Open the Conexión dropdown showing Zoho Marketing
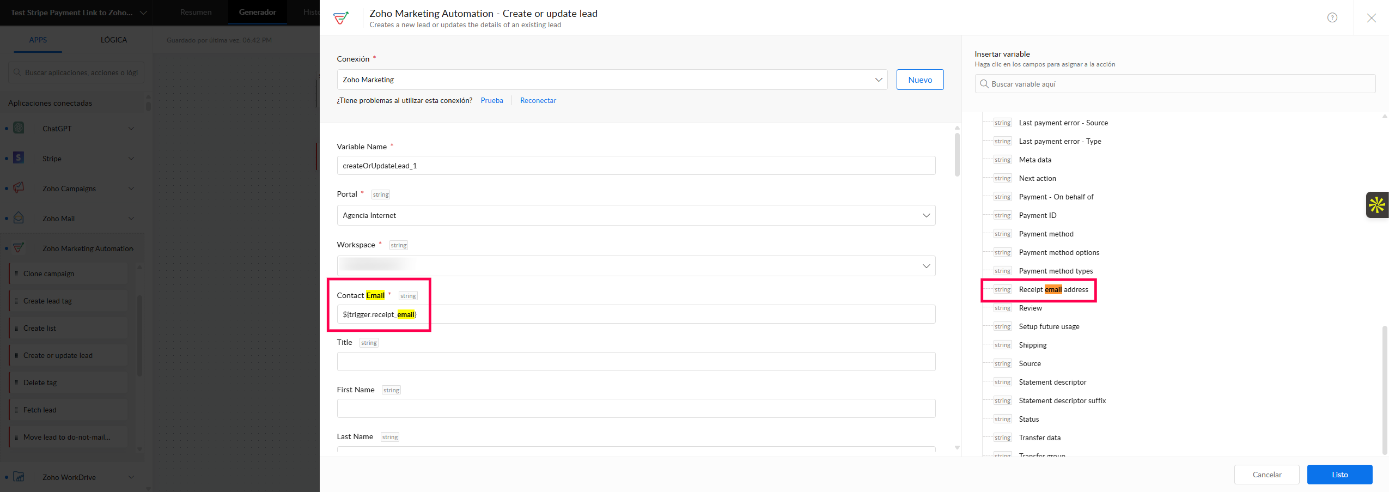This screenshot has width=1389, height=492. click(x=612, y=80)
